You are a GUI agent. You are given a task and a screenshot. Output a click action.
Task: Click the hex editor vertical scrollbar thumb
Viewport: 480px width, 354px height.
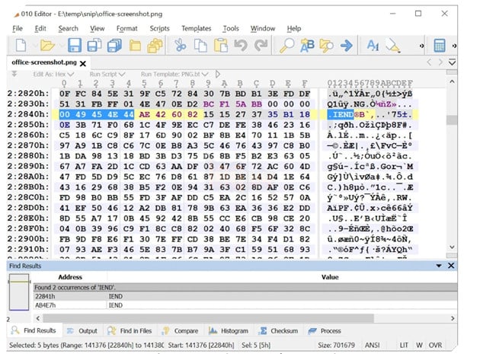tap(452, 120)
